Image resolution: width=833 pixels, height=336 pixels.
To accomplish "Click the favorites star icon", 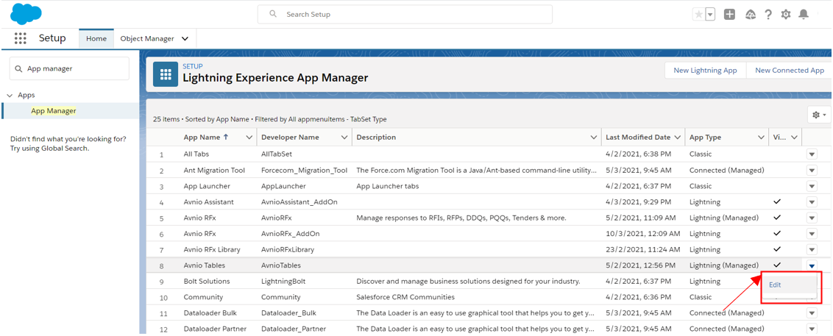I will coord(698,15).
